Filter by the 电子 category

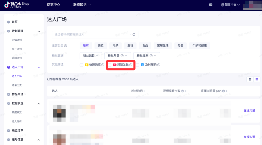(x=115, y=46)
